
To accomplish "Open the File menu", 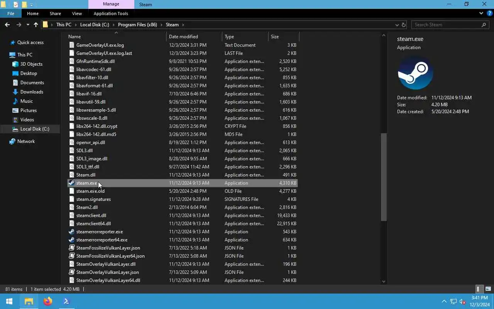I will click(11, 14).
